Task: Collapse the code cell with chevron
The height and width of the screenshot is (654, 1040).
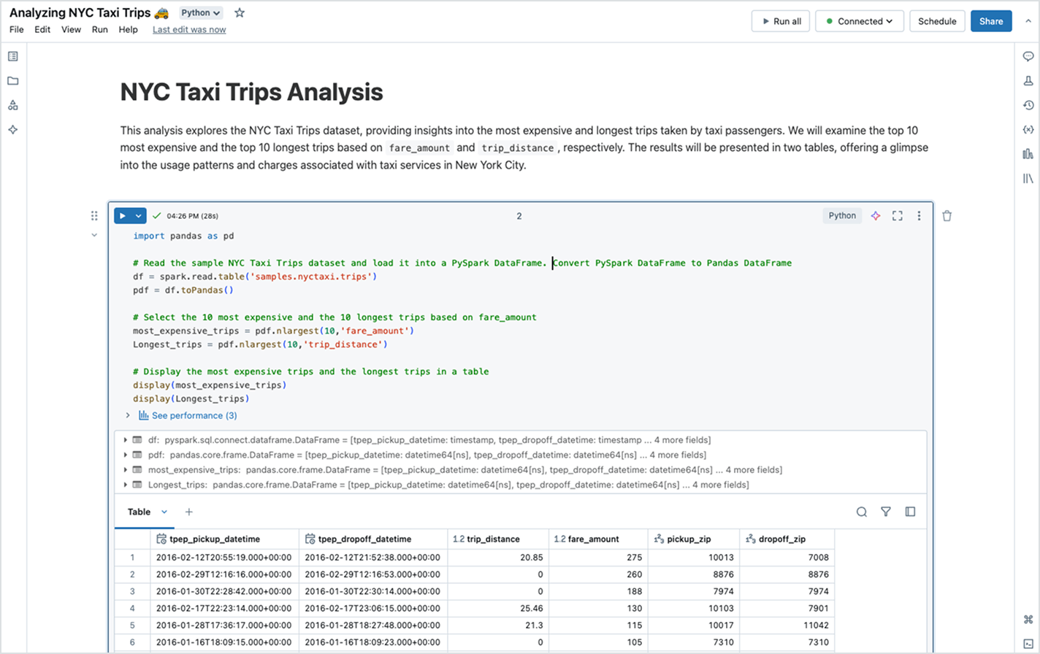Action: 94,235
